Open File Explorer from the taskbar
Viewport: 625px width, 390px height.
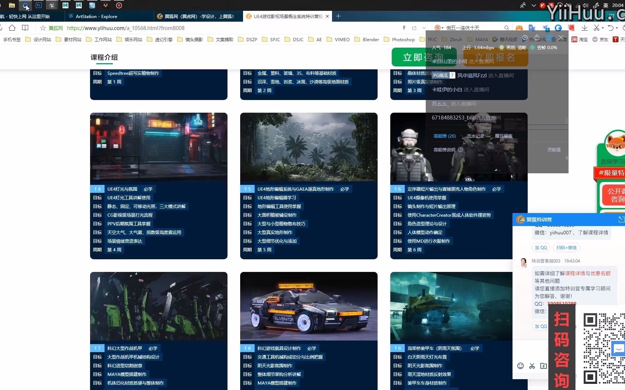(12, 5)
